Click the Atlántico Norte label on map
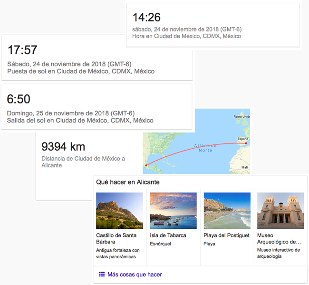Screen dimensions: 309x285 point(205,148)
